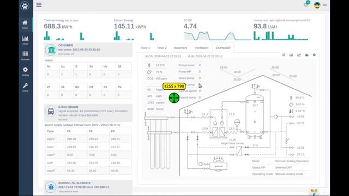Image resolution: width=349 pixels, height=196 pixels.
Task: Click the Mode Normal Heating Operation row
Action: click(280, 161)
